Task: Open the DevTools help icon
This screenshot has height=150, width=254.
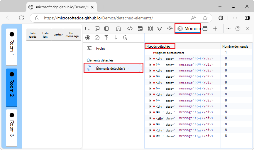Action: tap(238, 29)
